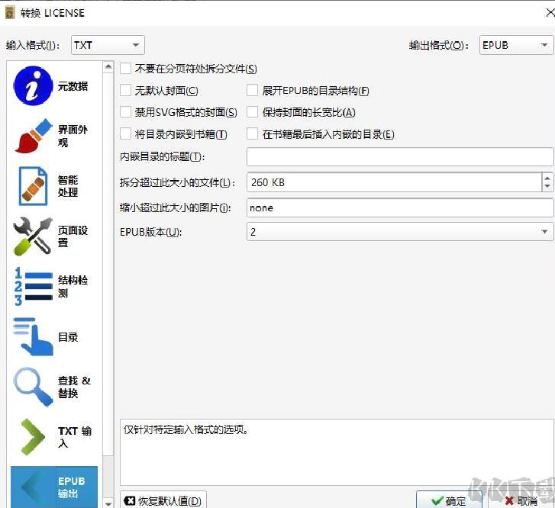Enable 不要在分页符处拆分文件 checkbox

pyautogui.click(x=125, y=69)
